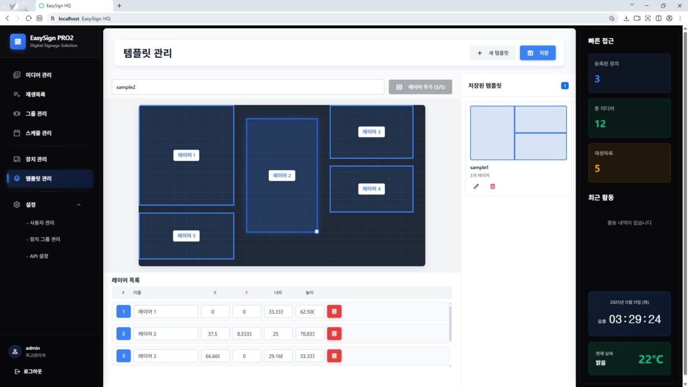Click the sample1 template thumbnail preview
The height and width of the screenshot is (387, 688).
coord(518,132)
